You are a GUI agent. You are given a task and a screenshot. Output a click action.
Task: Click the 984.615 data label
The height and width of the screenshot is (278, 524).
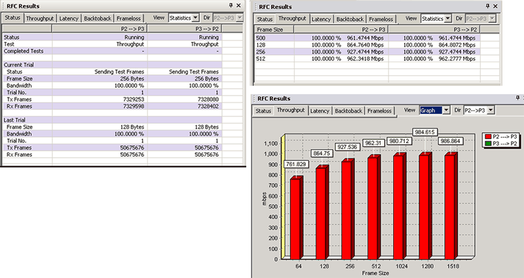pyautogui.click(x=424, y=132)
